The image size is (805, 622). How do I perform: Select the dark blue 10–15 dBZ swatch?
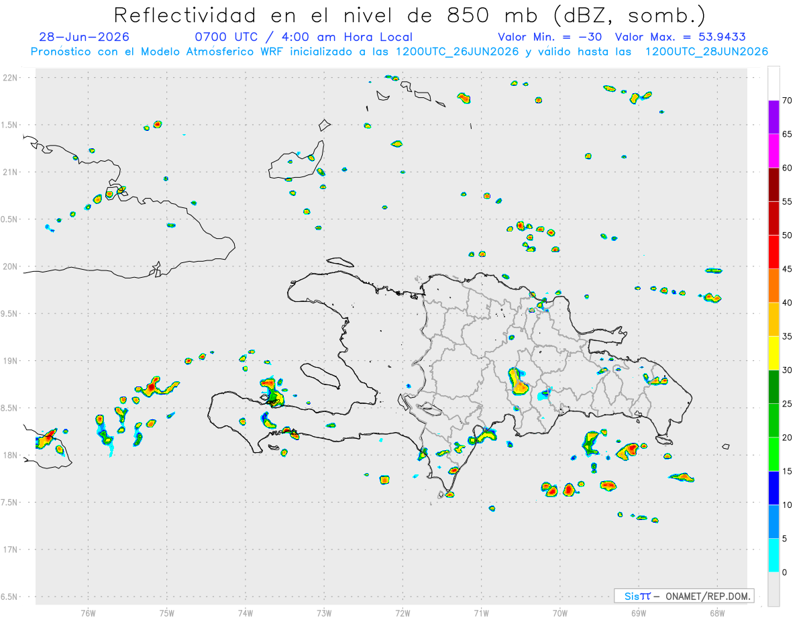click(x=773, y=488)
